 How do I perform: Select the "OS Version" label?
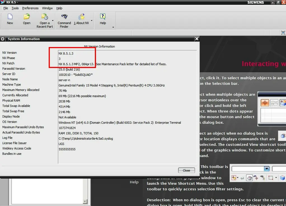tap(10, 122)
